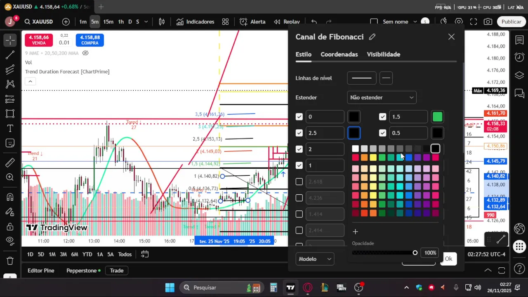Select the 15m timeframe
Viewport: 528px width, 297px height.
108,21
